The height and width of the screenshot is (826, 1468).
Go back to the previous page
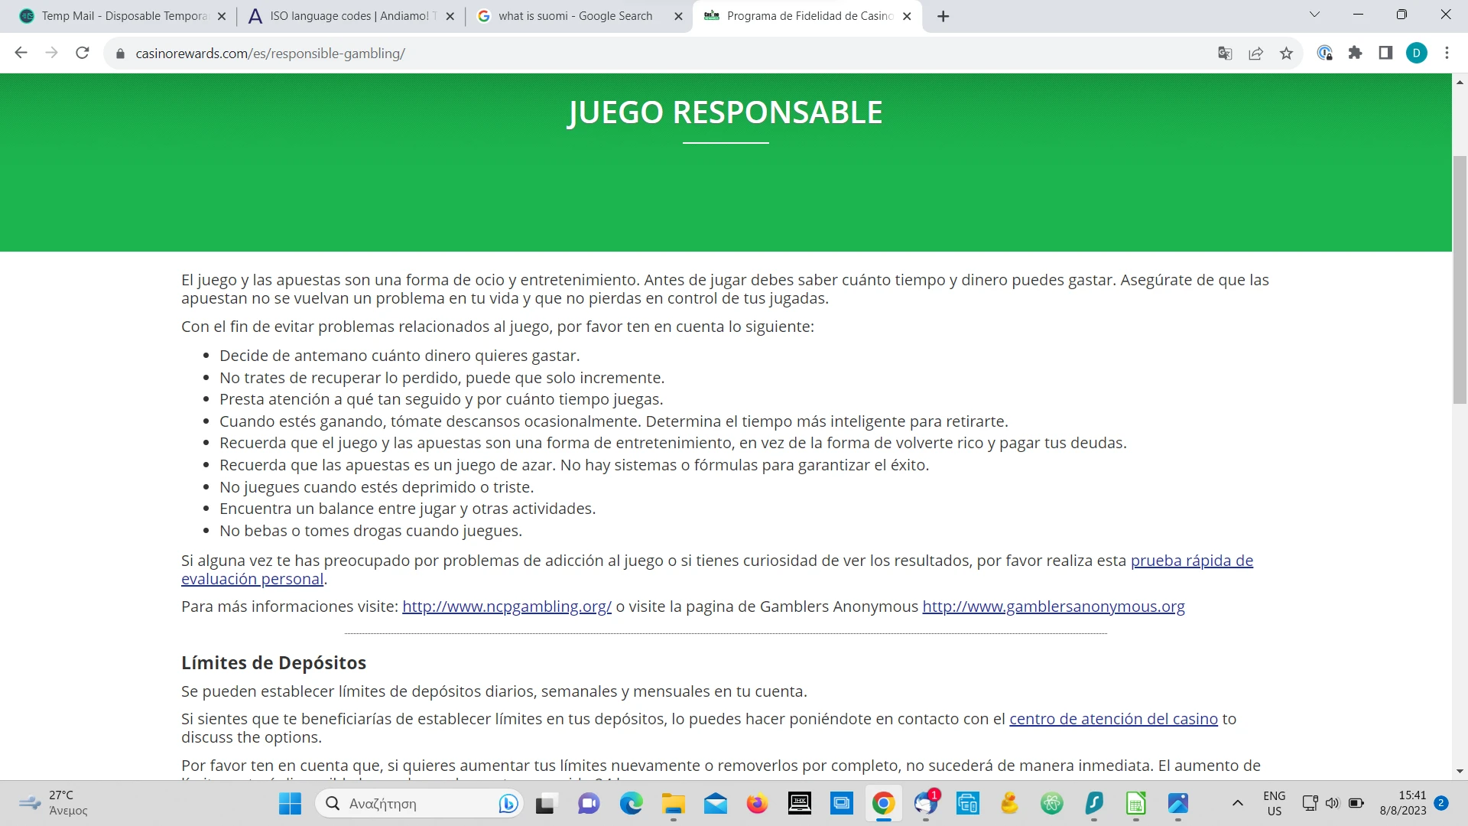click(x=21, y=53)
